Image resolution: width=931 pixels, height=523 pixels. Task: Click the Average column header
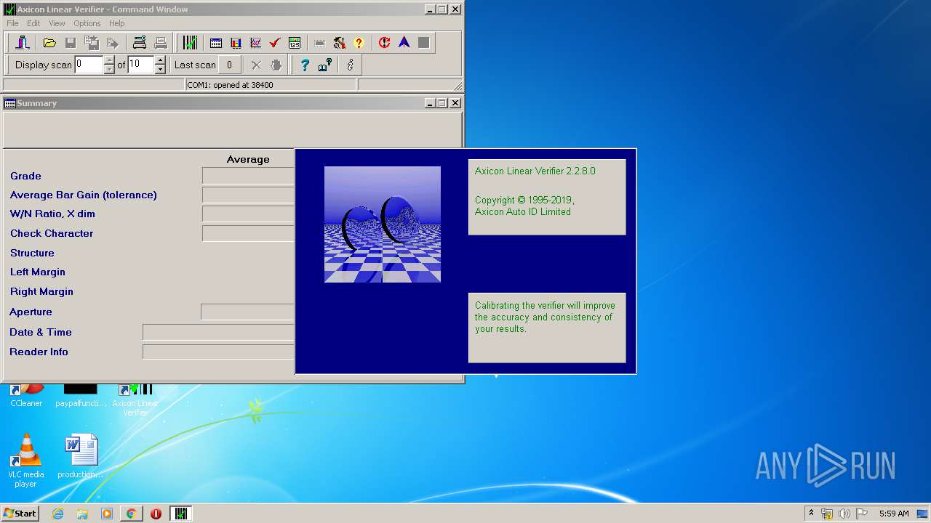coord(248,159)
